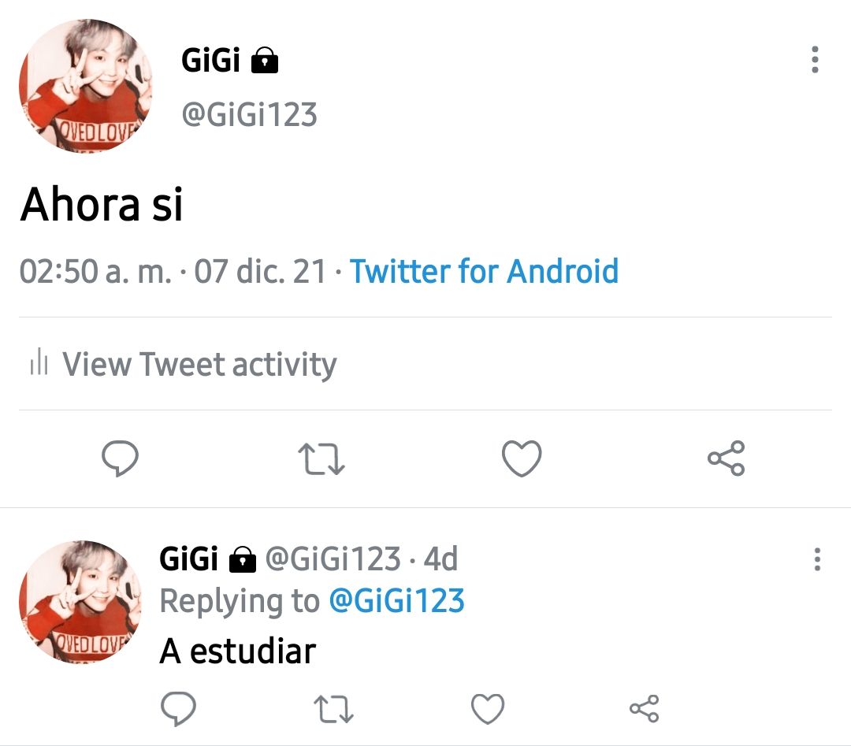
Task: Share the "Ahora si" tweet
Action: [x=727, y=458]
